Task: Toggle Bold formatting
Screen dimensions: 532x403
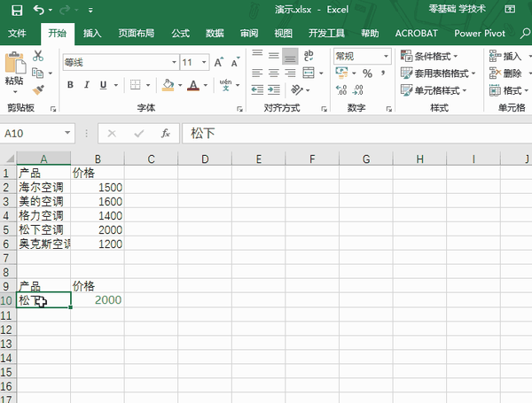Action: (x=70, y=85)
